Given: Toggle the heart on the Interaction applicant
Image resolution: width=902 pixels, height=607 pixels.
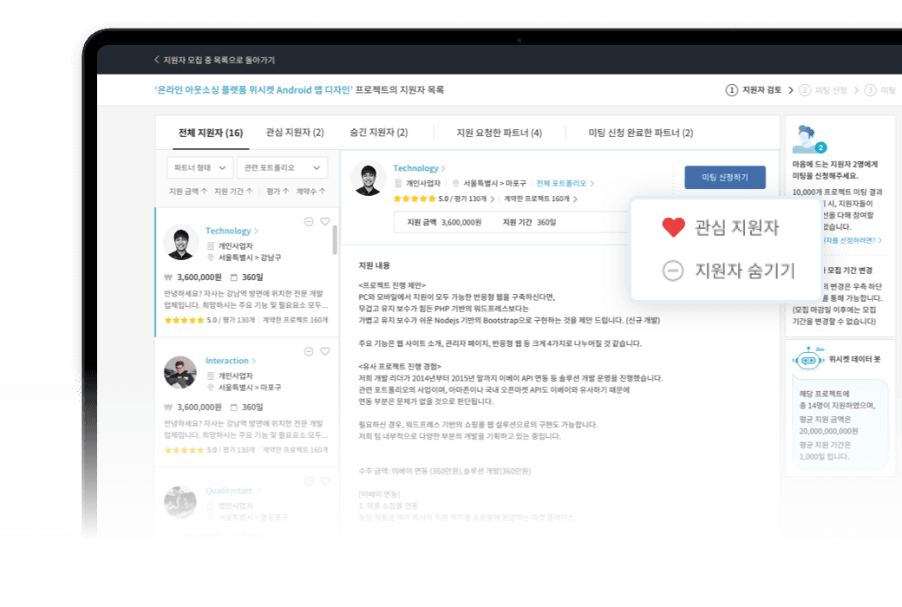Looking at the screenshot, I should point(325,350).
